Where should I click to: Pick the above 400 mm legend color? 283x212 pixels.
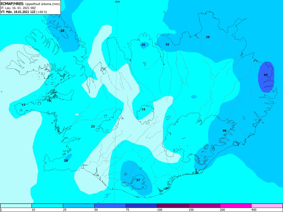coord(267,206)
